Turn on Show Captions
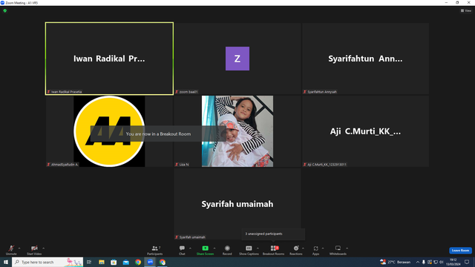Image resolution: width=475 pixels, height=267 pixels. [x=249, y=251]
